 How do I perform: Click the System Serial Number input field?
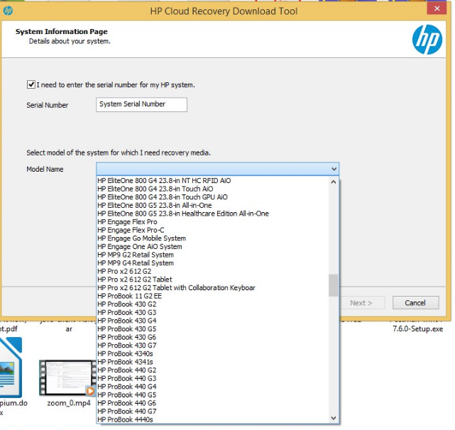click(141, 104)
